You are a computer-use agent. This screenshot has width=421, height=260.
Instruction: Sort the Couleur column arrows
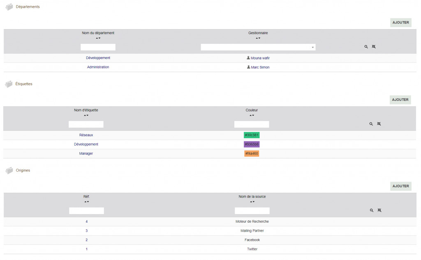coord(252,115)
